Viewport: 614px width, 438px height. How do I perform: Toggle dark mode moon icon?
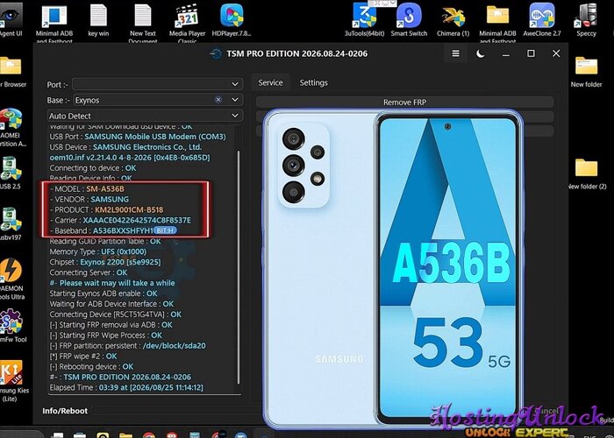[481, 53]
